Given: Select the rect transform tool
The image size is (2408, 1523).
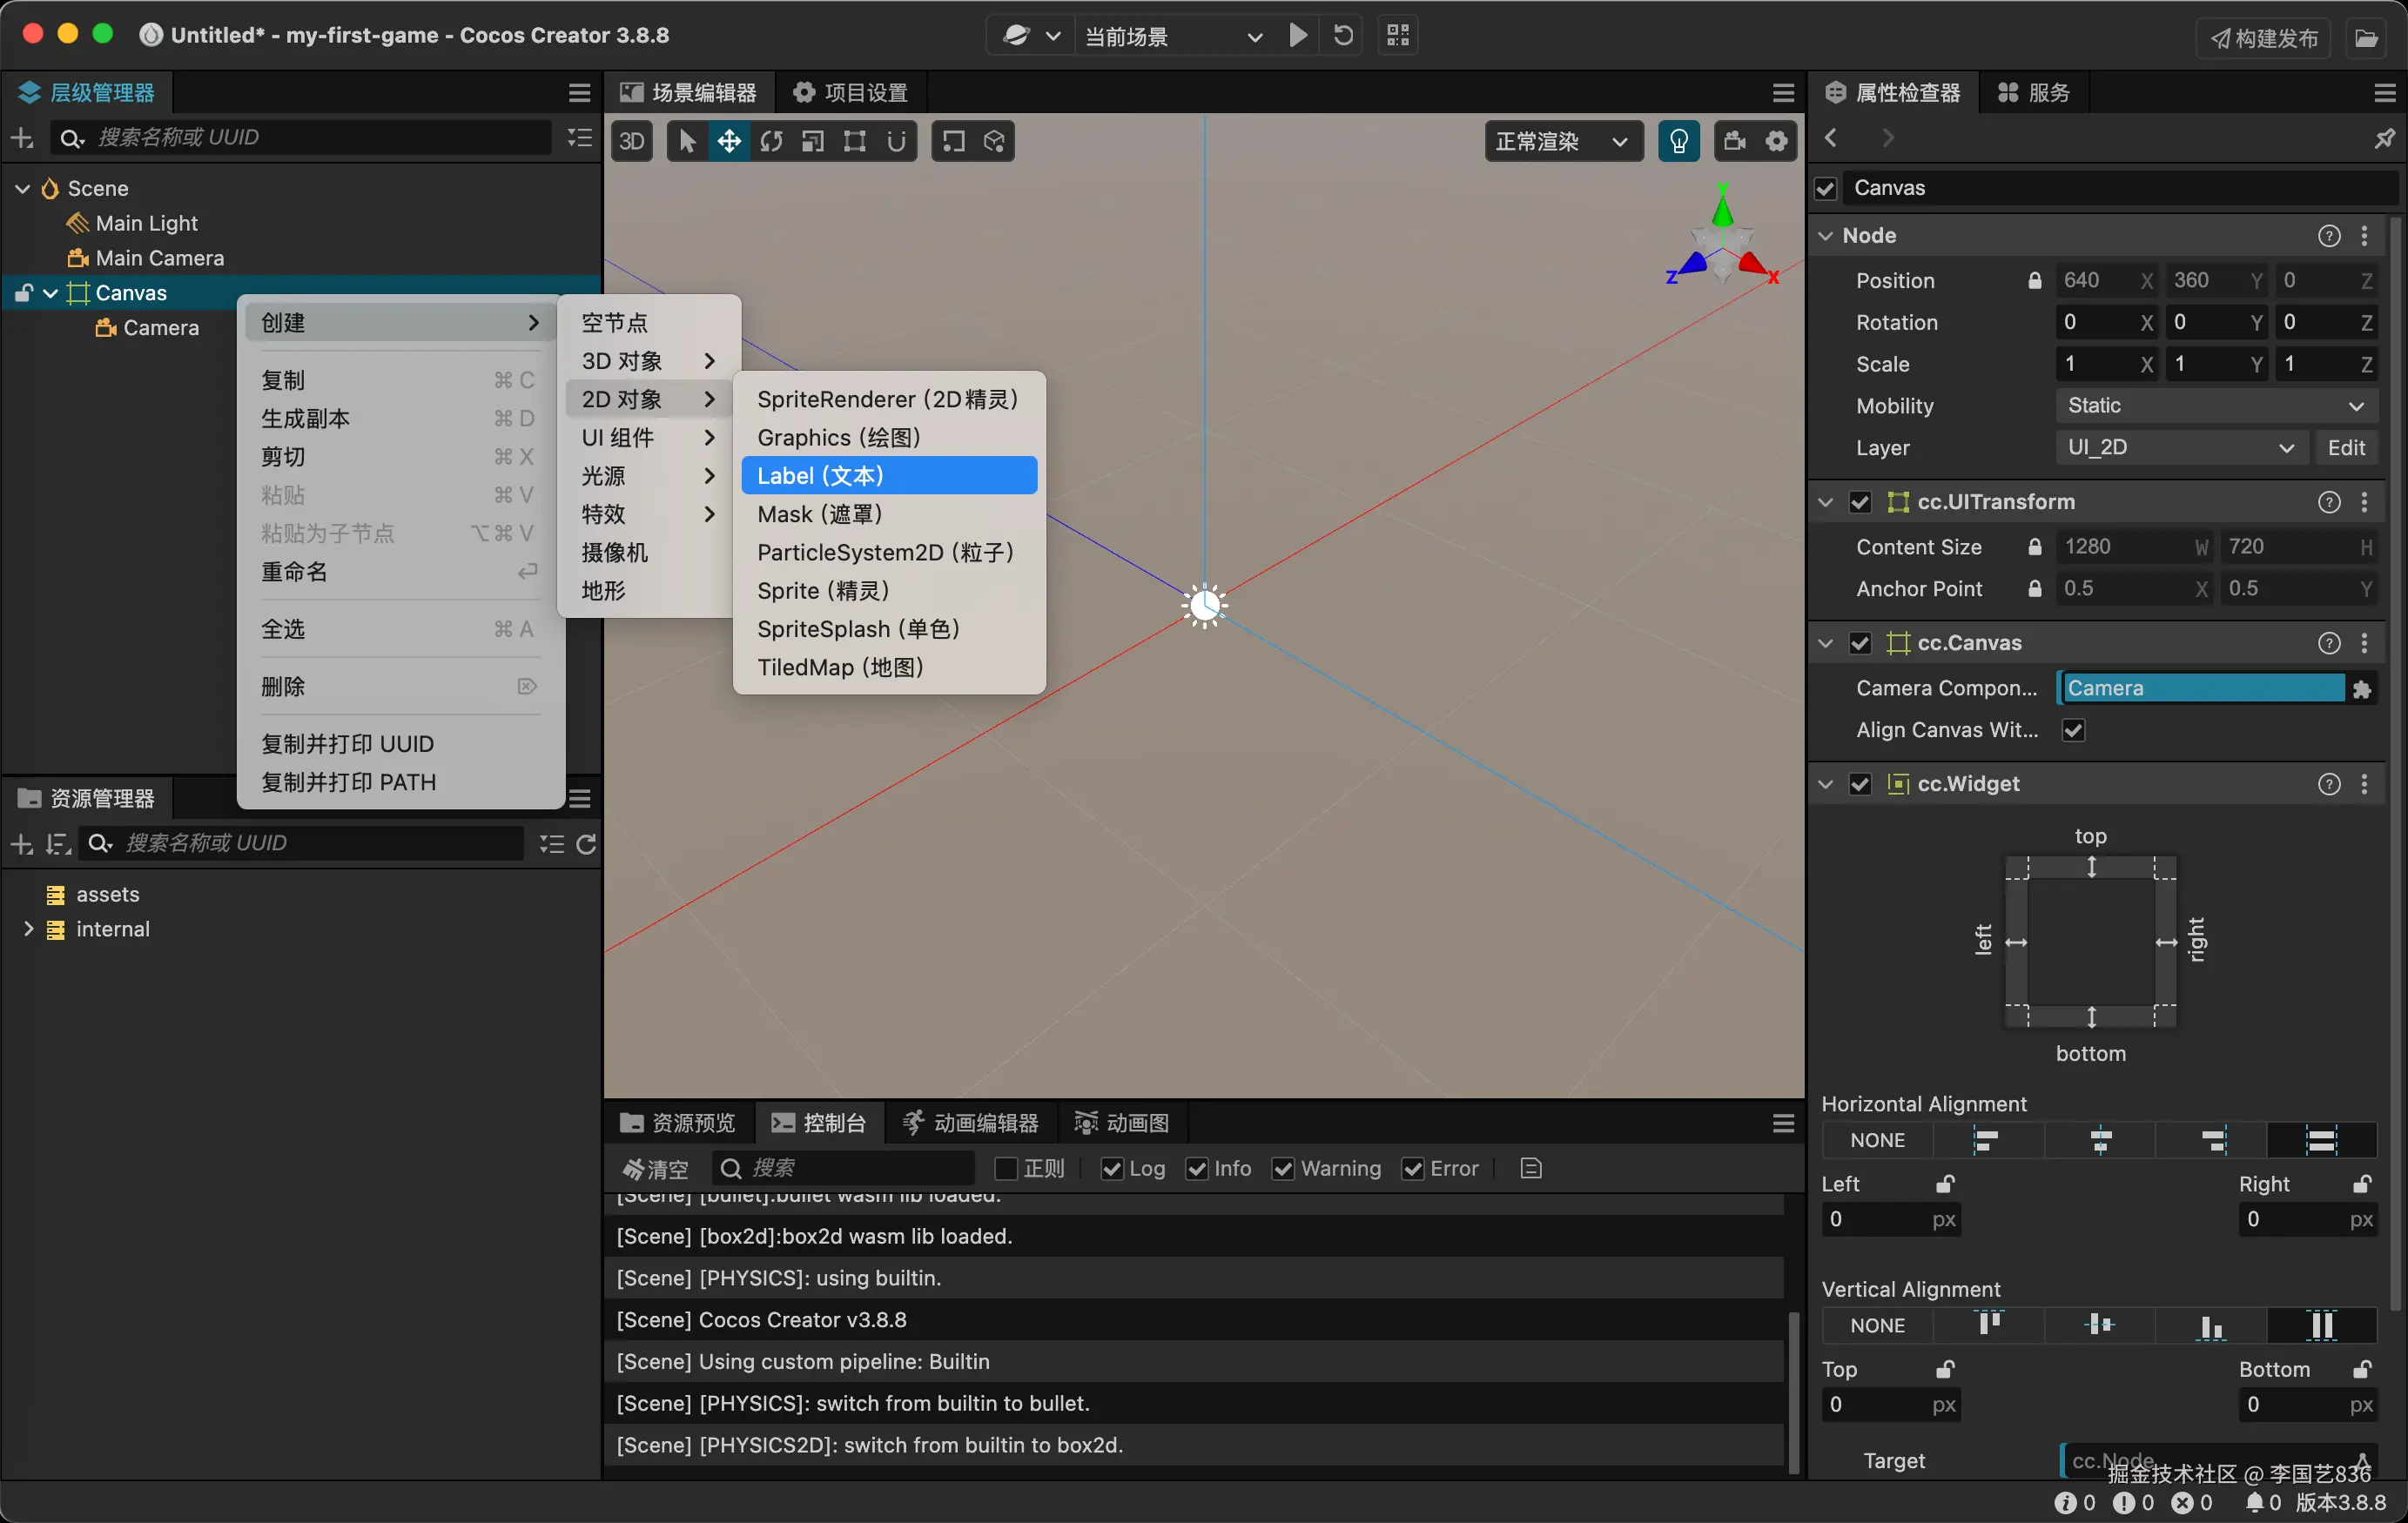Looking at the screenshot, I should tap(854, 141).
